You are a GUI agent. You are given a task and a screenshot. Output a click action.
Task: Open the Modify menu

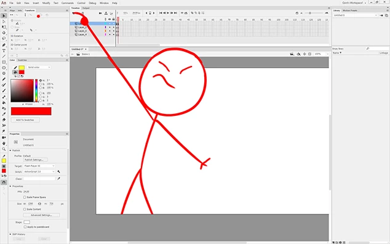[46, 3]
